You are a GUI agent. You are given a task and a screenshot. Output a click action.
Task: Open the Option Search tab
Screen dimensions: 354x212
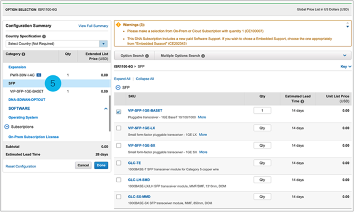click(x=134, y=56)
